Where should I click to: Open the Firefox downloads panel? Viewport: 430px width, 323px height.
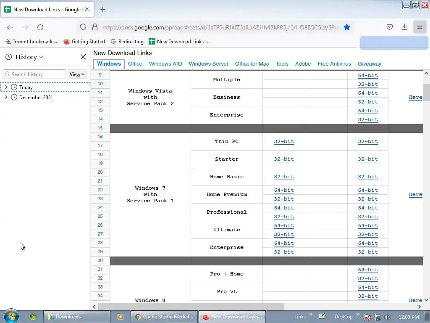(x=404, y=27)
